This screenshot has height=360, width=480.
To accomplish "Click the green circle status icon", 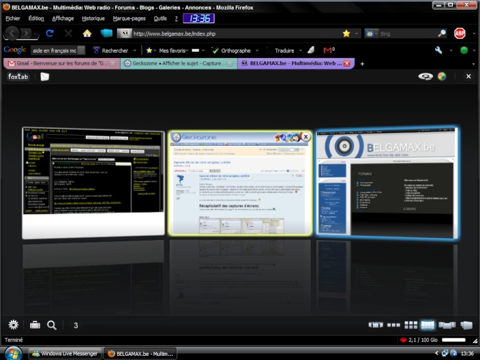I will [x=464, y=50].
